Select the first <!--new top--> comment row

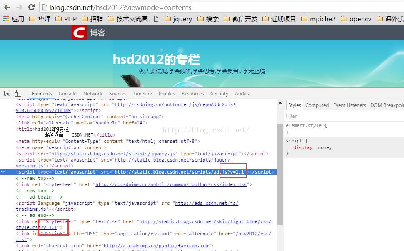[x=35, y=179]
